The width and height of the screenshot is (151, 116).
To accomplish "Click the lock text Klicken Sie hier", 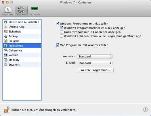I will click(44, 110).
